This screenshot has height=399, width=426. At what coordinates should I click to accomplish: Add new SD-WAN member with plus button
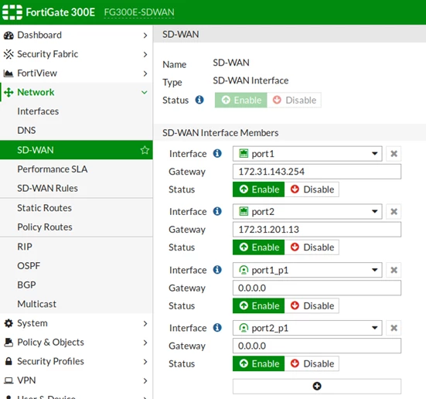(x=317, y=386)
